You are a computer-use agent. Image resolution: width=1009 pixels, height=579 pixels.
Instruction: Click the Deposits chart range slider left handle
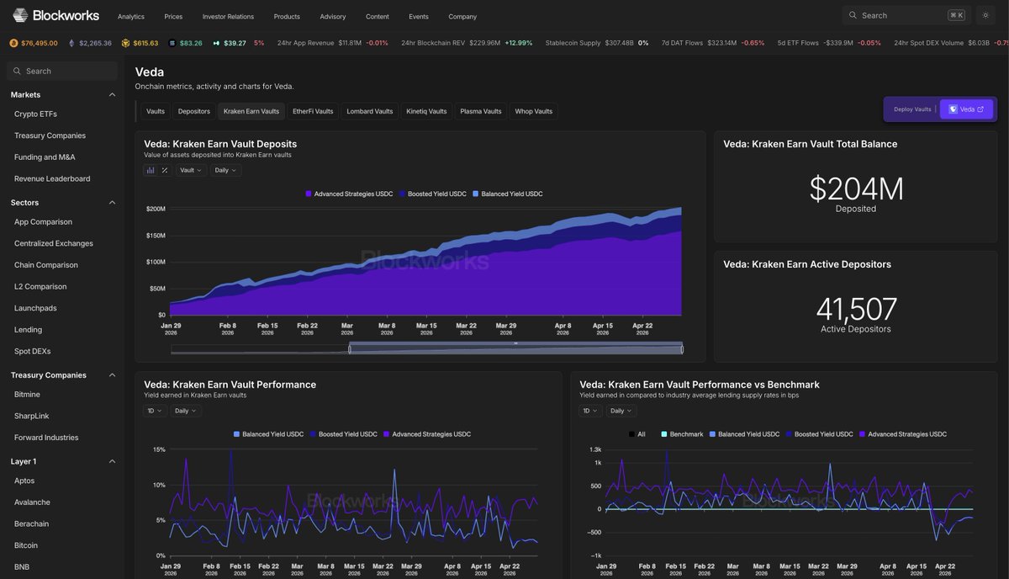(x=350, y=349)
